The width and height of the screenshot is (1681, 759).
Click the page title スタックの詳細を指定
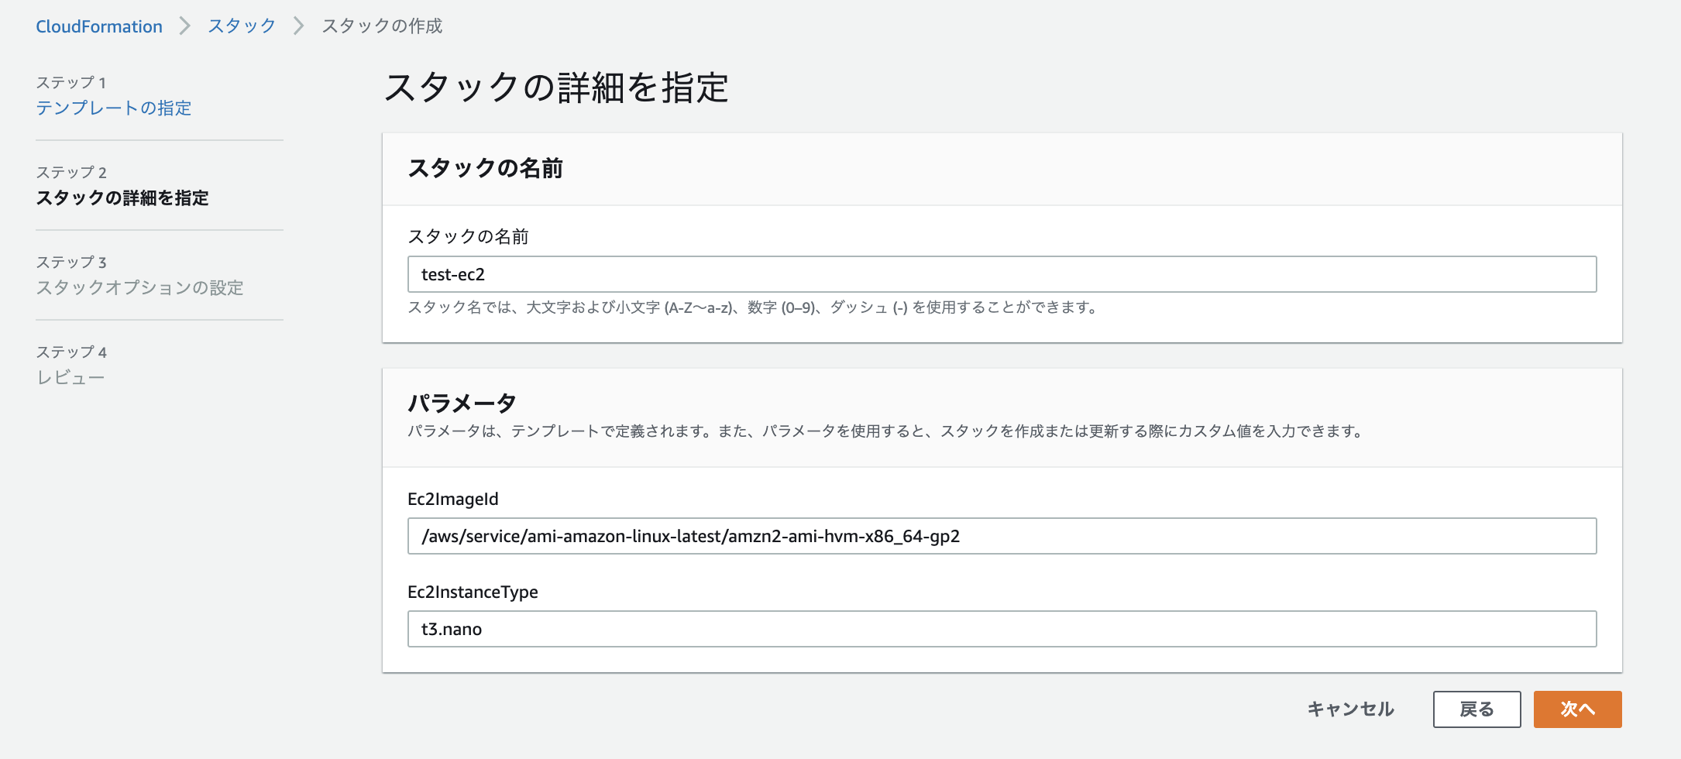click(x=556, y=87)
